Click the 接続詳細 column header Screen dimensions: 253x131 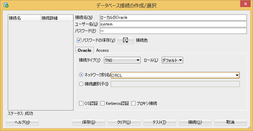(57, 18)
